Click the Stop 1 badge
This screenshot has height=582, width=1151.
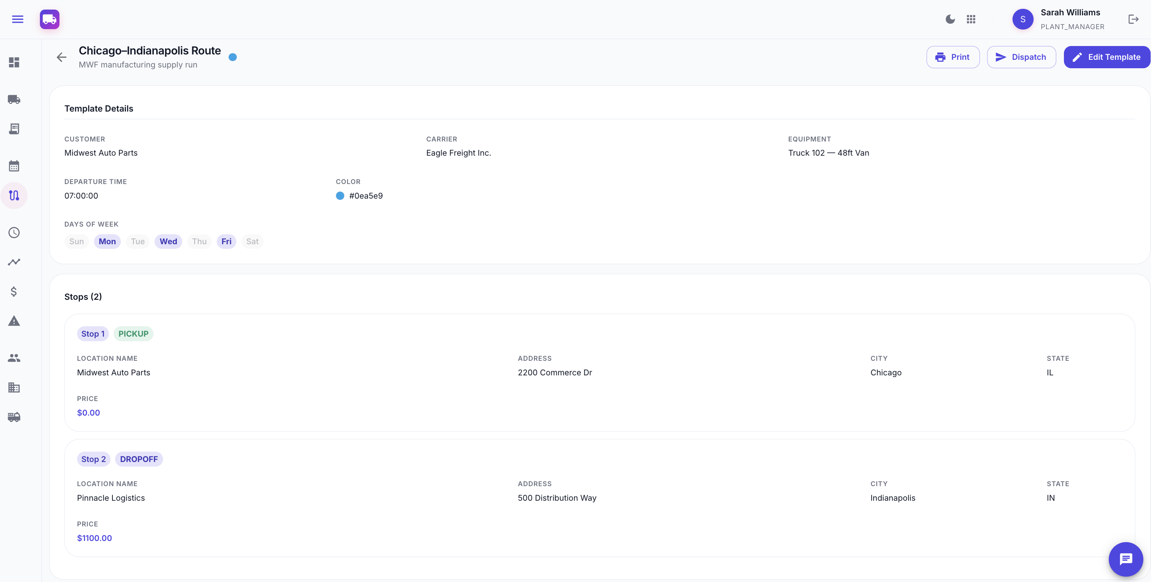[x=93, y=334]
